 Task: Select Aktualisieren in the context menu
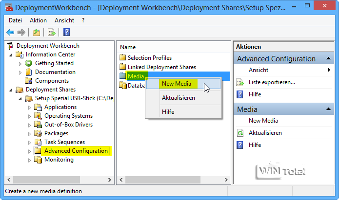pyautogui.click(x=179, y=97)
